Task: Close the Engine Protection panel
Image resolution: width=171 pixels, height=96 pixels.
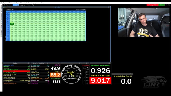Action: [48, 63]
